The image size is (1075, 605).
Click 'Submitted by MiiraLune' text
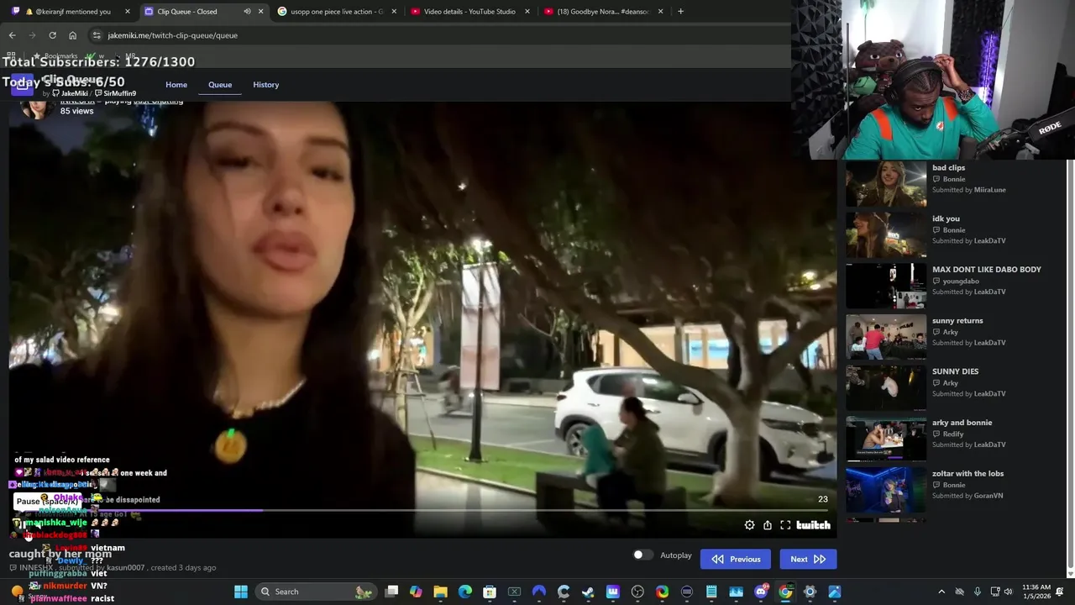click(968, 190)
